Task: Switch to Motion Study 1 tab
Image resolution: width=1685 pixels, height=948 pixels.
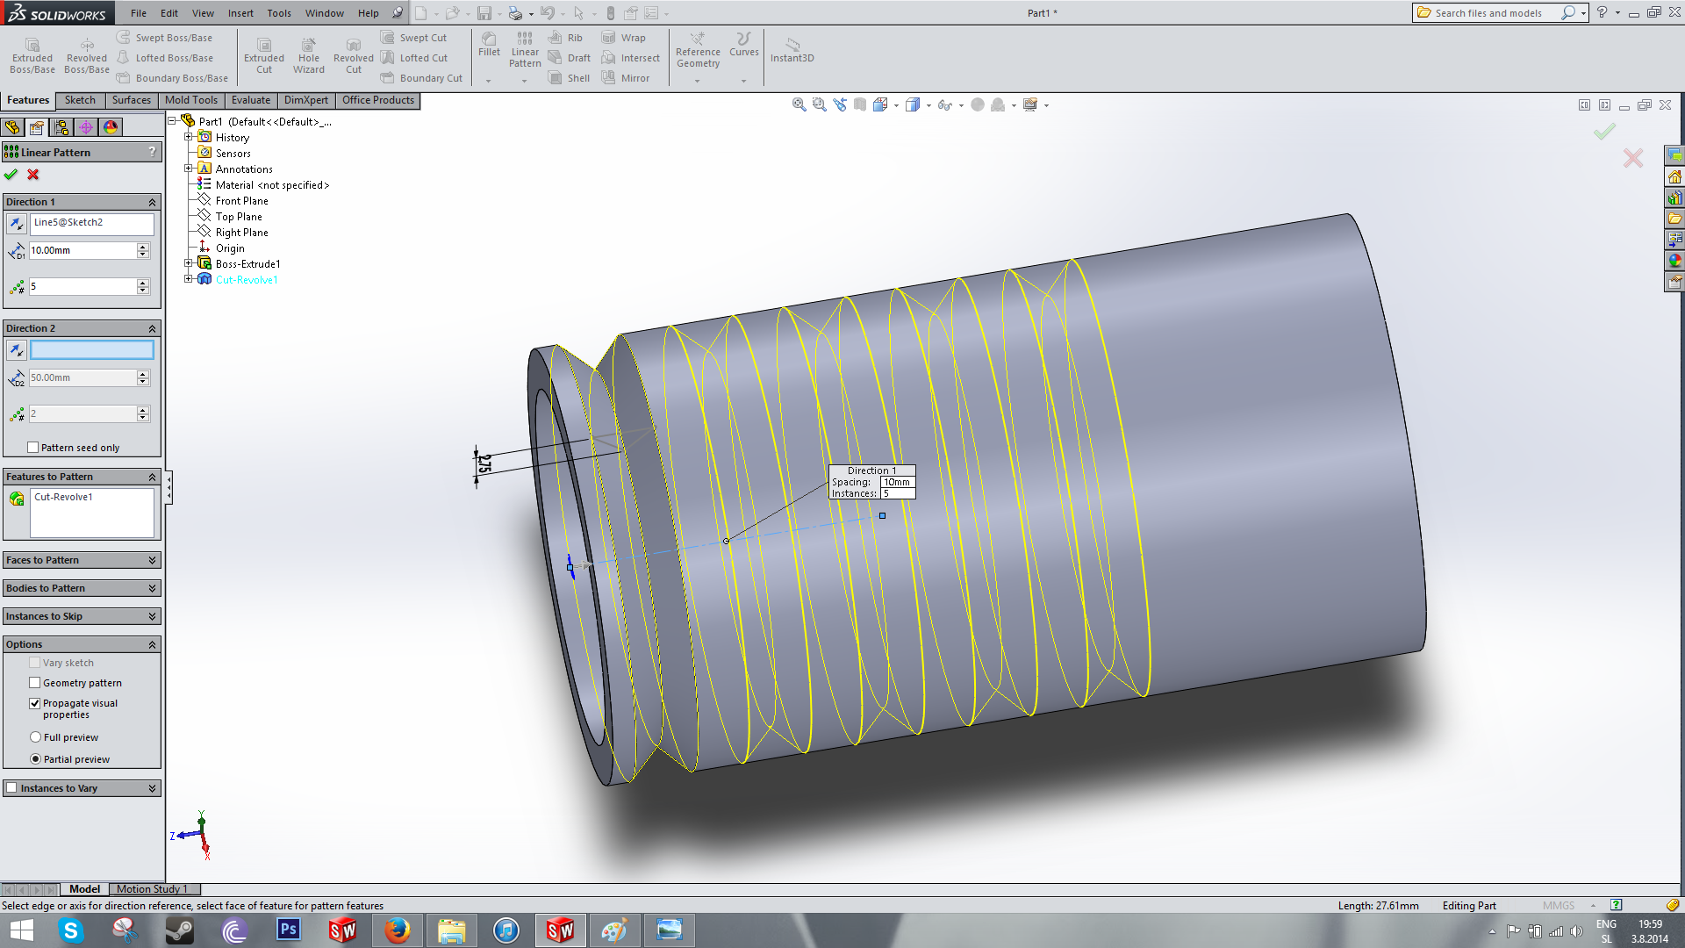Action: point(153,889)
